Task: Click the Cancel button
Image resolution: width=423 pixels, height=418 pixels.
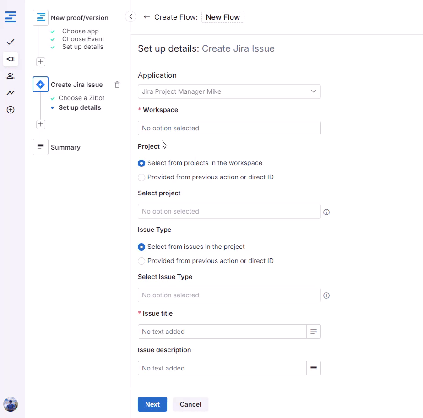Action: 190,404
